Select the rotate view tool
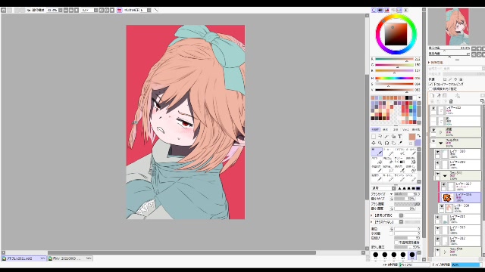485x272 pixels. [386, 143]
